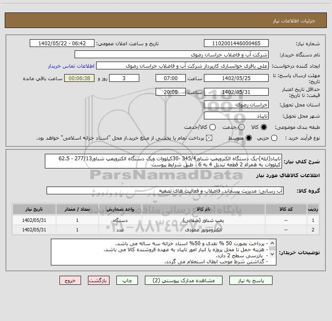This screenshot has width=332, height=321.
Task: Click the اطلاعات کالاهای مورد نیاز heading
Action: [x=288, y=175]
